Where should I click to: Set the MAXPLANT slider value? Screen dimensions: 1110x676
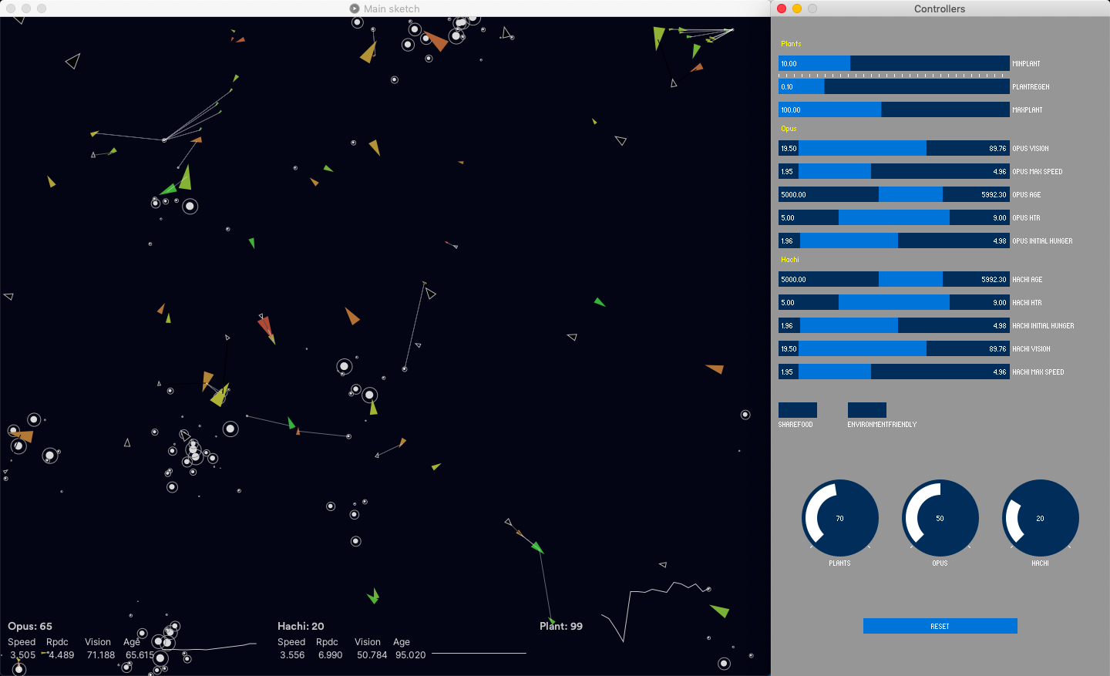click(x=893, y=109)
